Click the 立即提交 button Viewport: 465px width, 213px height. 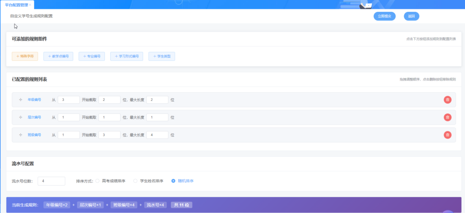(384, 16)
